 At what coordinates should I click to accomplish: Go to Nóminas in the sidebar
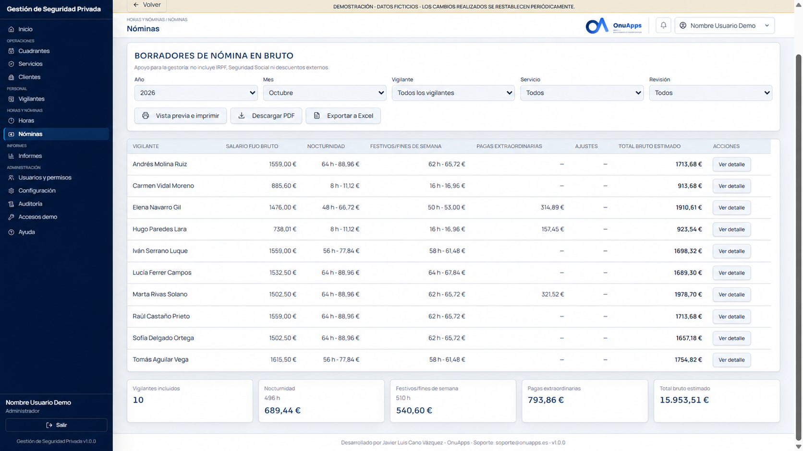coord(56,134)
